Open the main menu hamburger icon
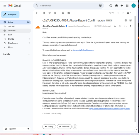Screen dimensions: 139x135 (5, 6)
